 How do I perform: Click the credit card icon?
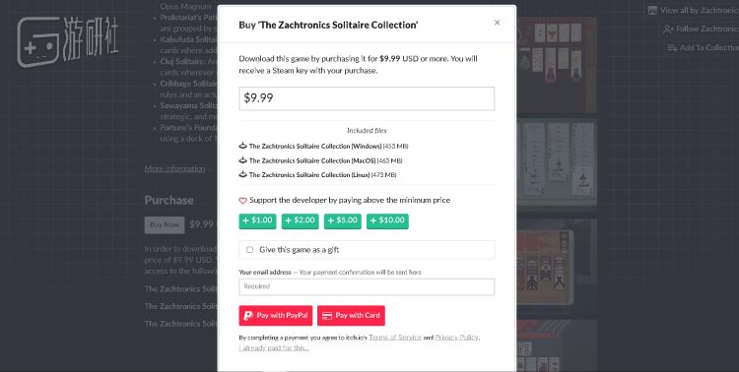click(327, 316)
